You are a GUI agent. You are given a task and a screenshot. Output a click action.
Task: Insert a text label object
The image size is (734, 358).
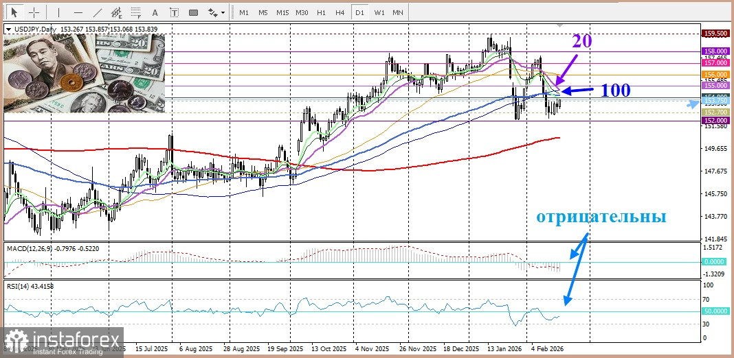173,12
